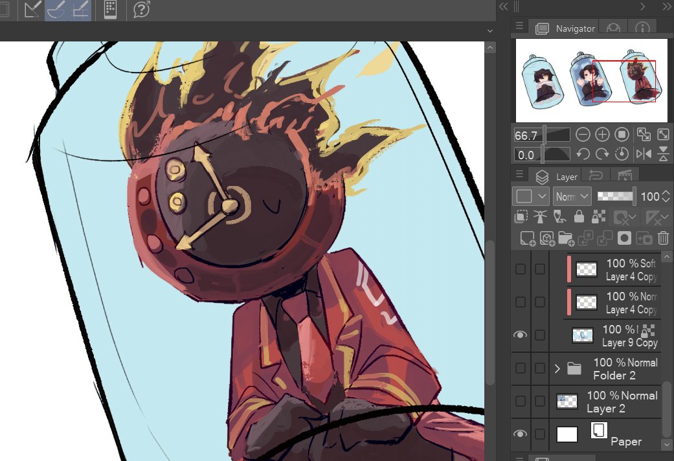Click the Snap to Ruler icon

[32, 10]
